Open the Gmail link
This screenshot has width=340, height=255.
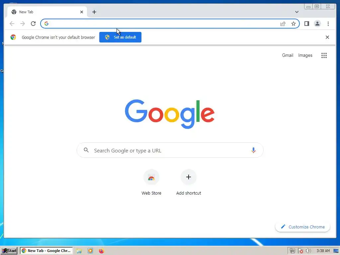(288, 55)
